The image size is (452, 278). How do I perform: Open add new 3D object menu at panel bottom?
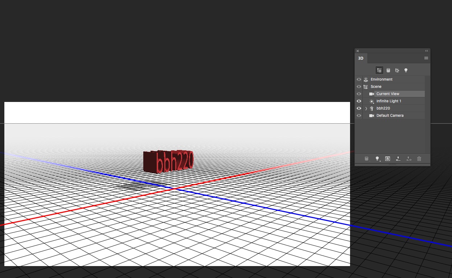[x=366, y=159]
